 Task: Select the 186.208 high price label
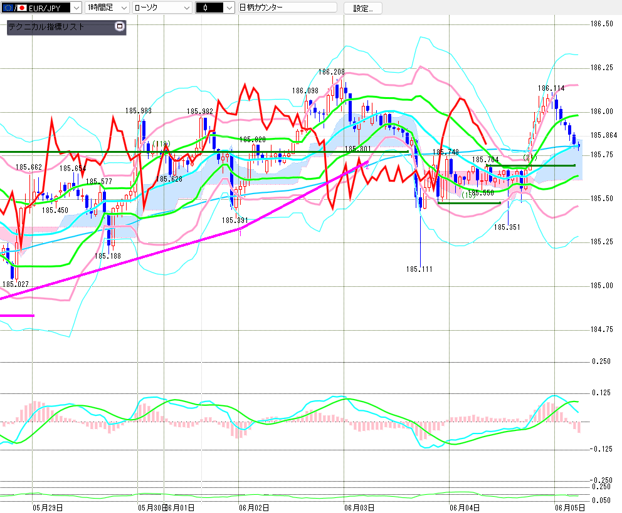[332, 71]
